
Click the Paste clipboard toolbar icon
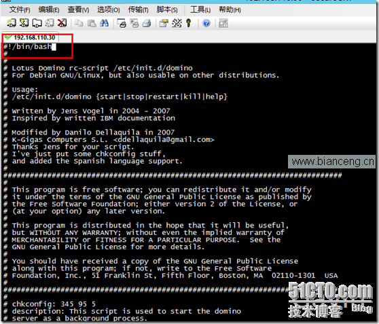92,23
